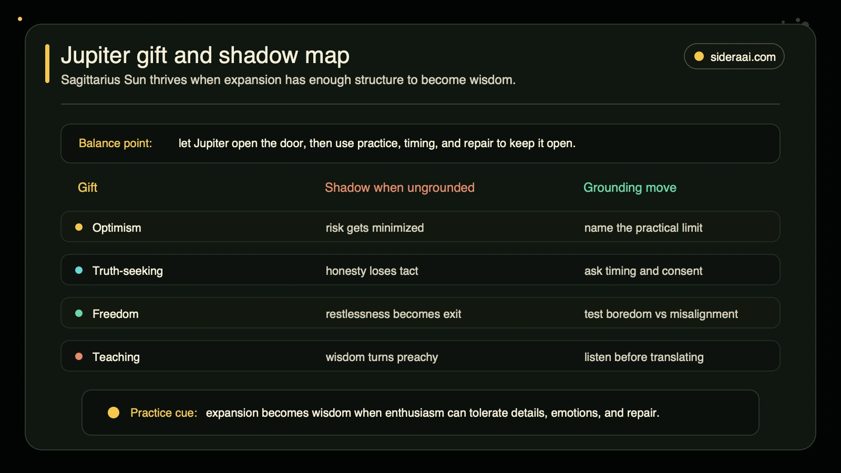This screenshot has width=841, height=473.
Task: Click the sentence 'let Jupiter open the door'
Action: click(377, 143)
